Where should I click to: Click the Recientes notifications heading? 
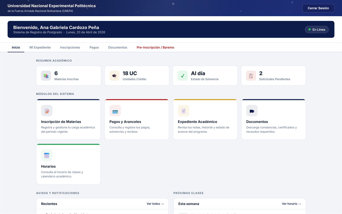click(49, 204)
